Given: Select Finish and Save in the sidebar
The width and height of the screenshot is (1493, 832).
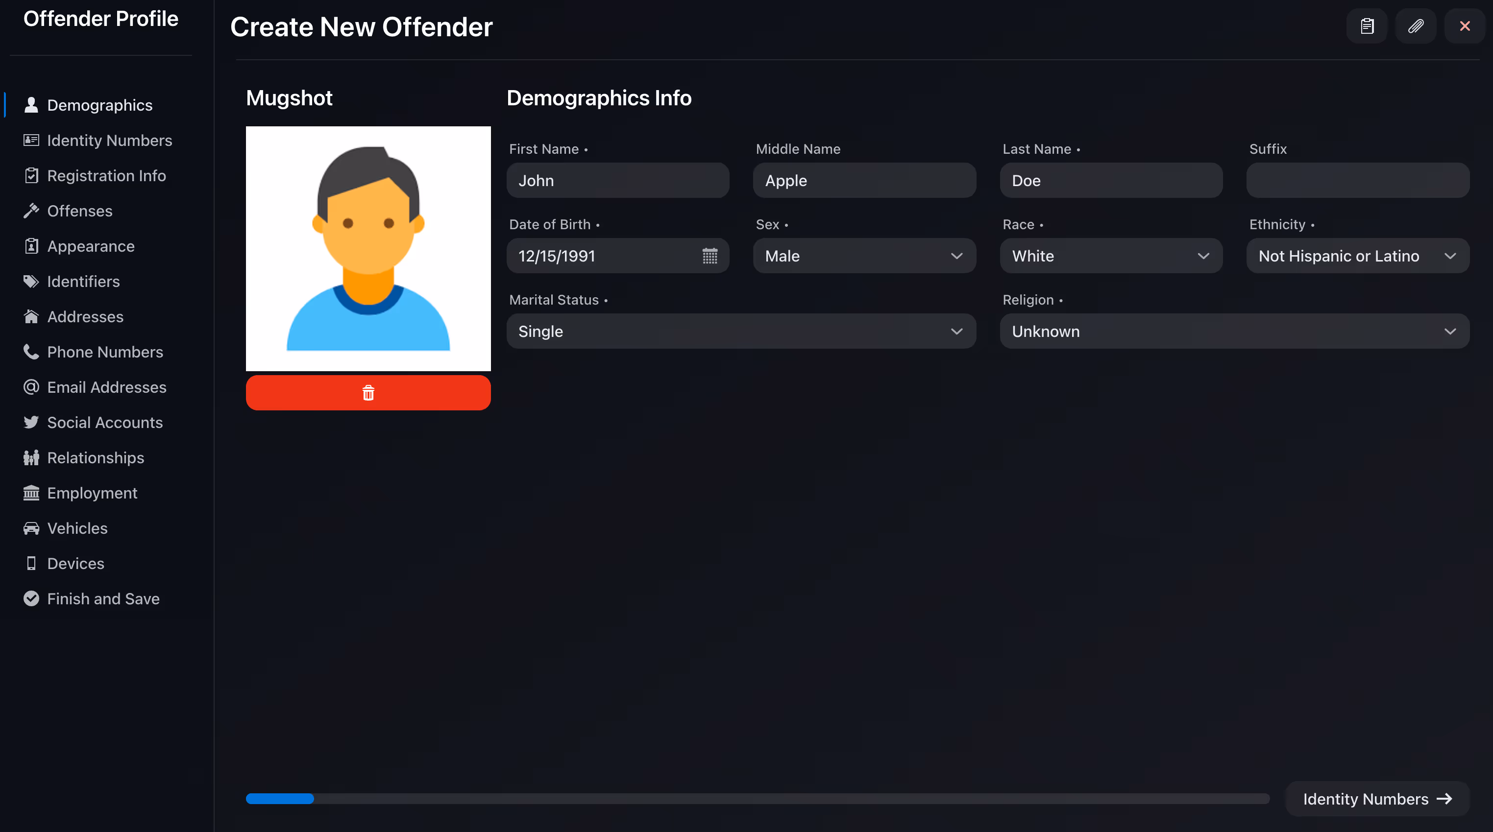Looking at the screenshot, I should [103, 598].
